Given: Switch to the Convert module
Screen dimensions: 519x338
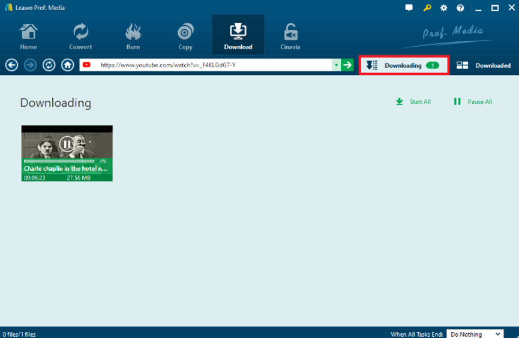Looking at the screenshot, I should pyautogui.click(x=80, y=36).
